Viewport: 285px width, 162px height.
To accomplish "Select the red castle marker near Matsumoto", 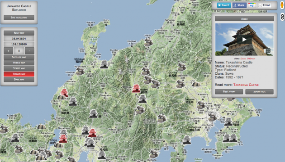I will coord(136,88).
